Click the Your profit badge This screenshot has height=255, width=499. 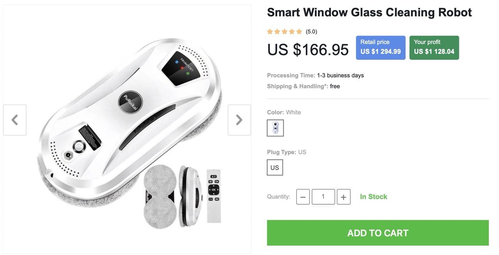click(x=434, y=48)
